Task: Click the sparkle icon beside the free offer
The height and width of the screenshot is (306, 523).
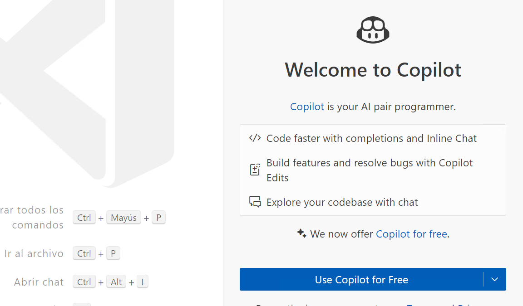Action: click(302, 233)
